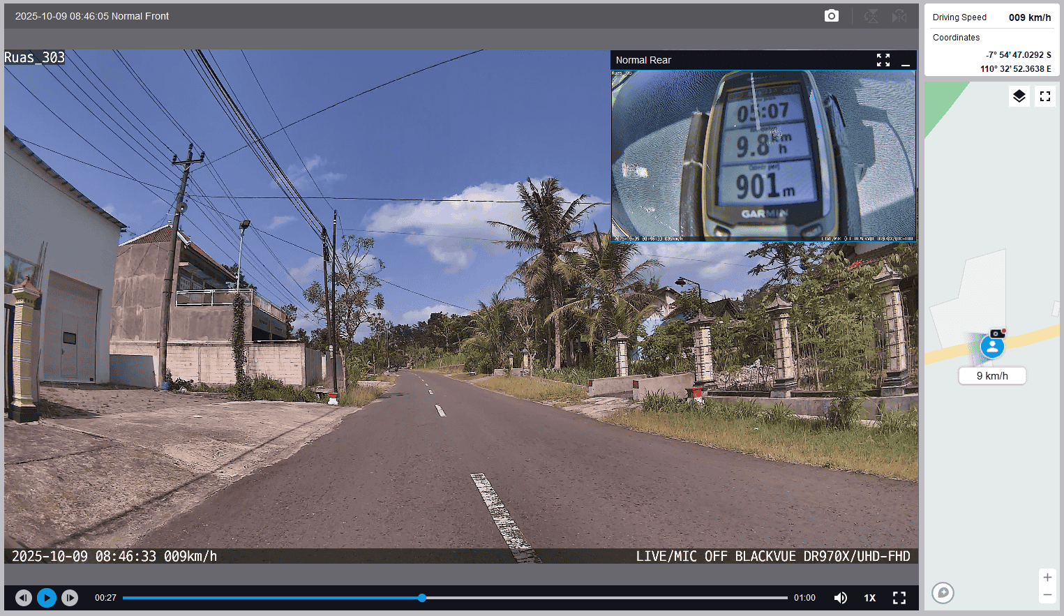1064x616 pixels.
Task: Open the map layers selector
Action: (1019, 96)
